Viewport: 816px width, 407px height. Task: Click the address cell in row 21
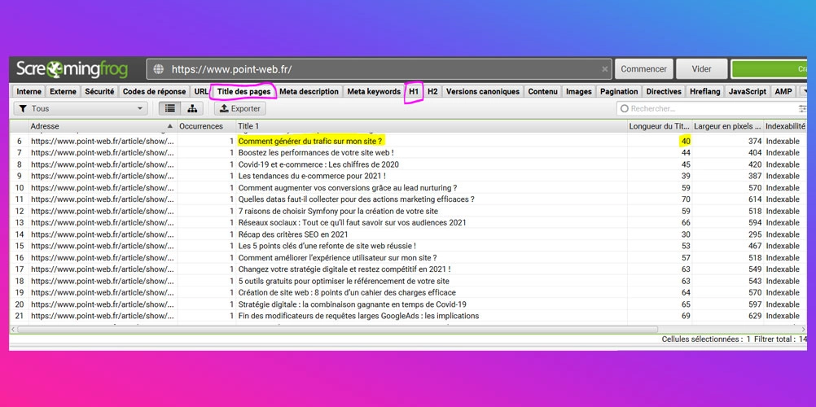(103, 316)
